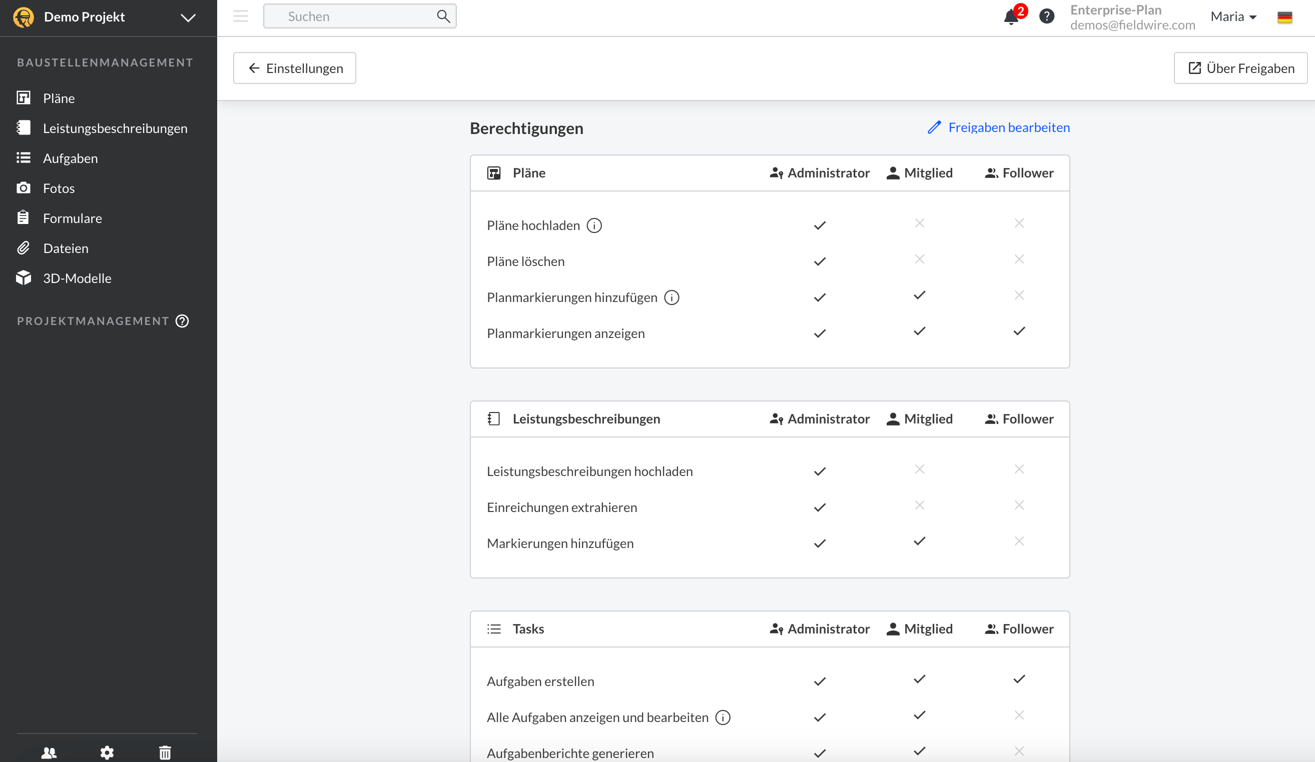Click the Tasks table header list icon
Image resolution: width=1315 pixels, height=762 pixels.
[x=494, y=629]
